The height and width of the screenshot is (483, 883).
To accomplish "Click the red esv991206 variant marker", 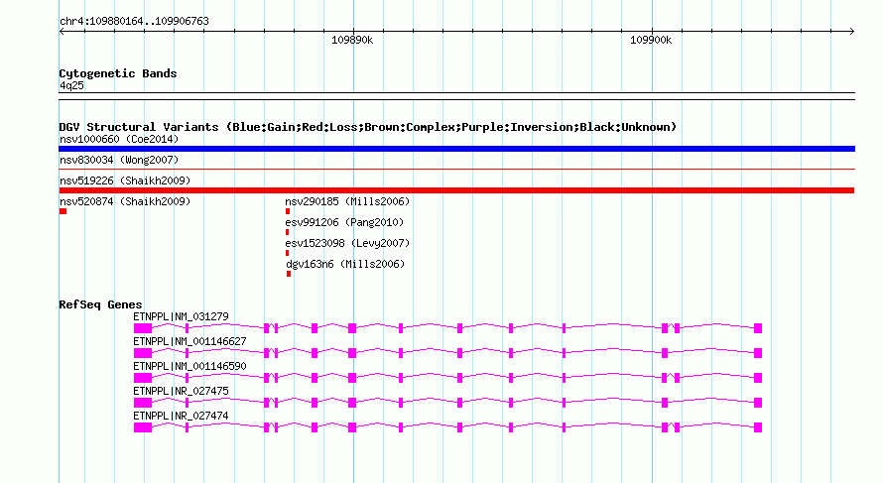I will [287, 232].
